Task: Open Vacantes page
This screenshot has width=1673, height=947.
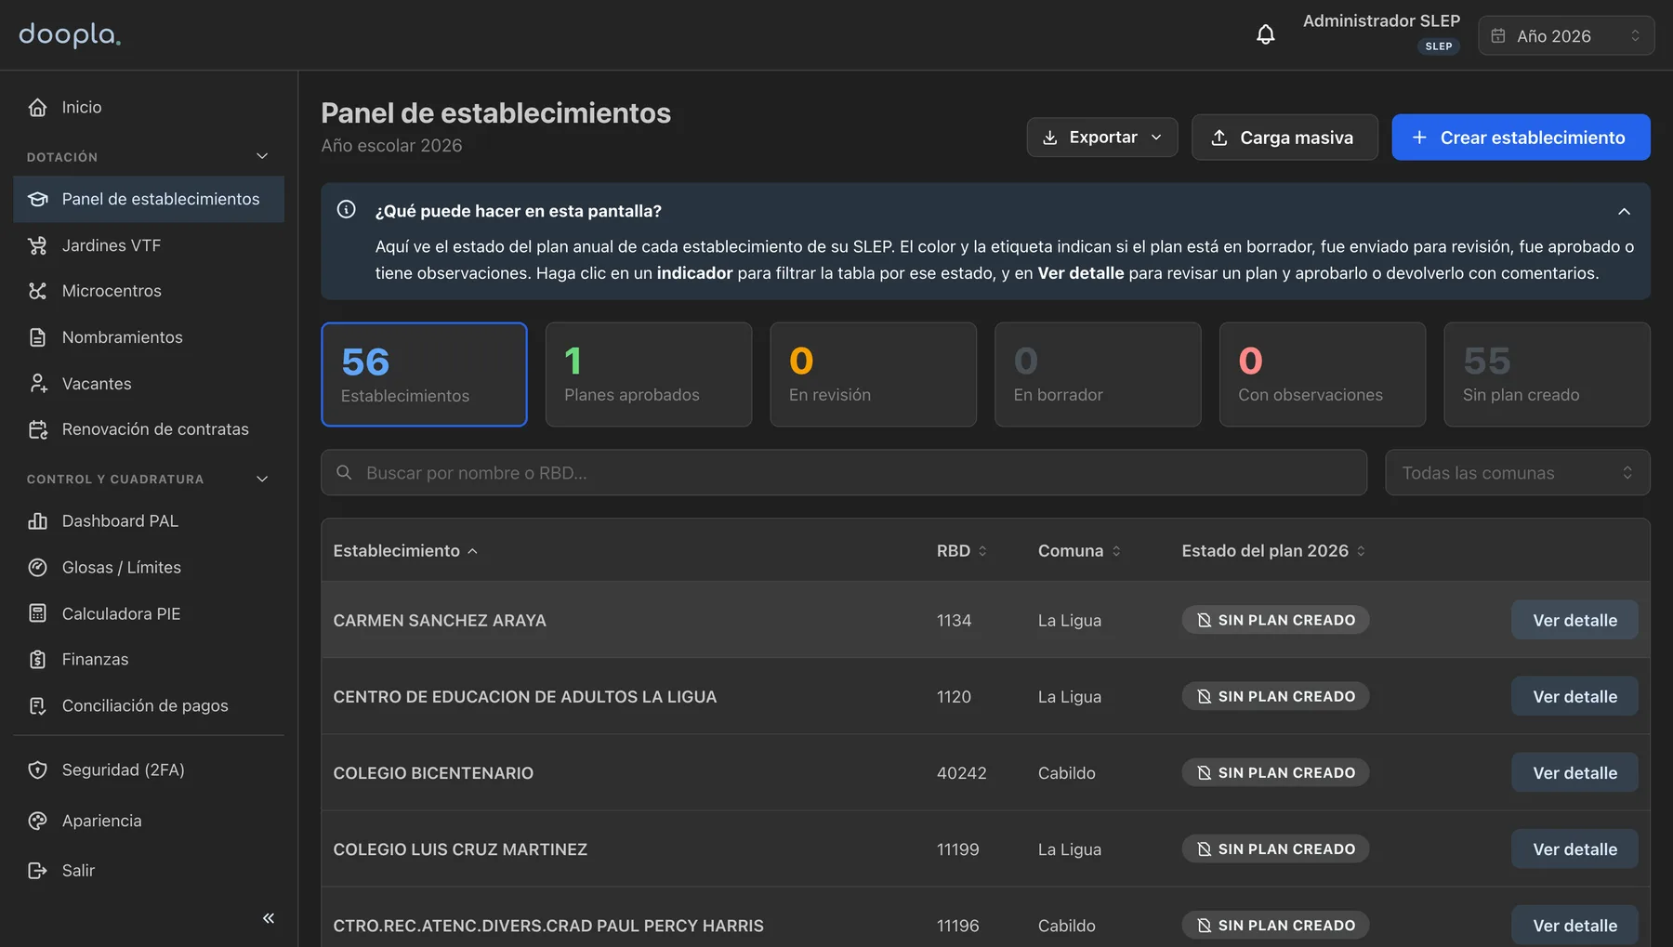Action: 149,384
